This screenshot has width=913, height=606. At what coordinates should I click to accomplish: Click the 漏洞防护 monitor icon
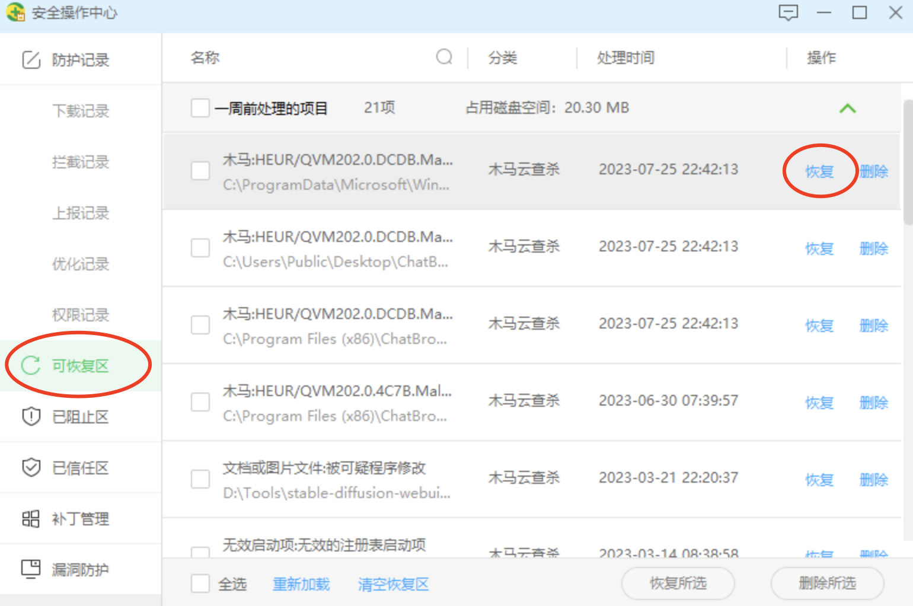31,569
